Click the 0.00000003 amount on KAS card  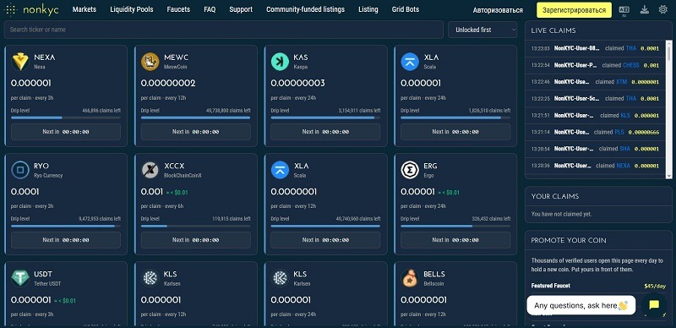[x=298, y=83]
